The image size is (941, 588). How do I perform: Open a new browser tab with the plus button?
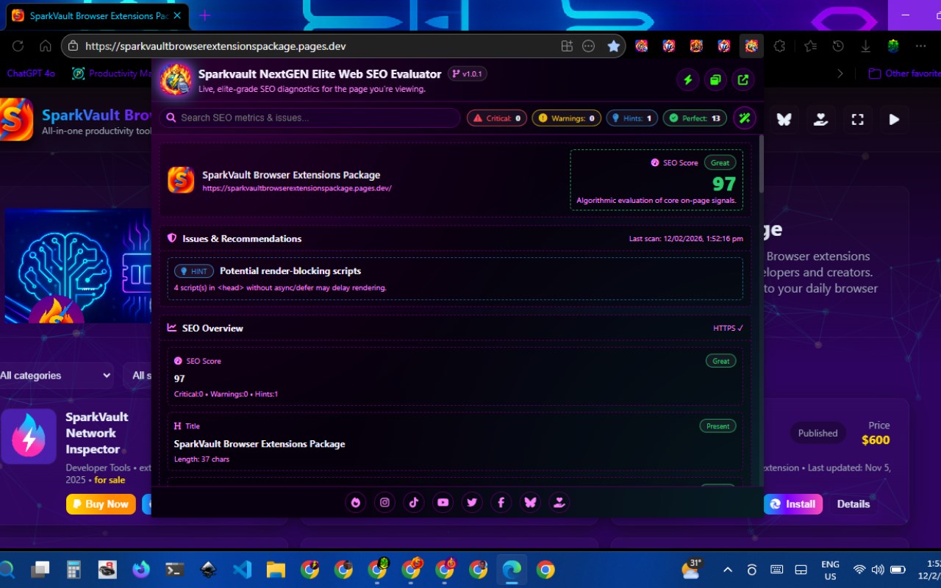tap(204, 15)
